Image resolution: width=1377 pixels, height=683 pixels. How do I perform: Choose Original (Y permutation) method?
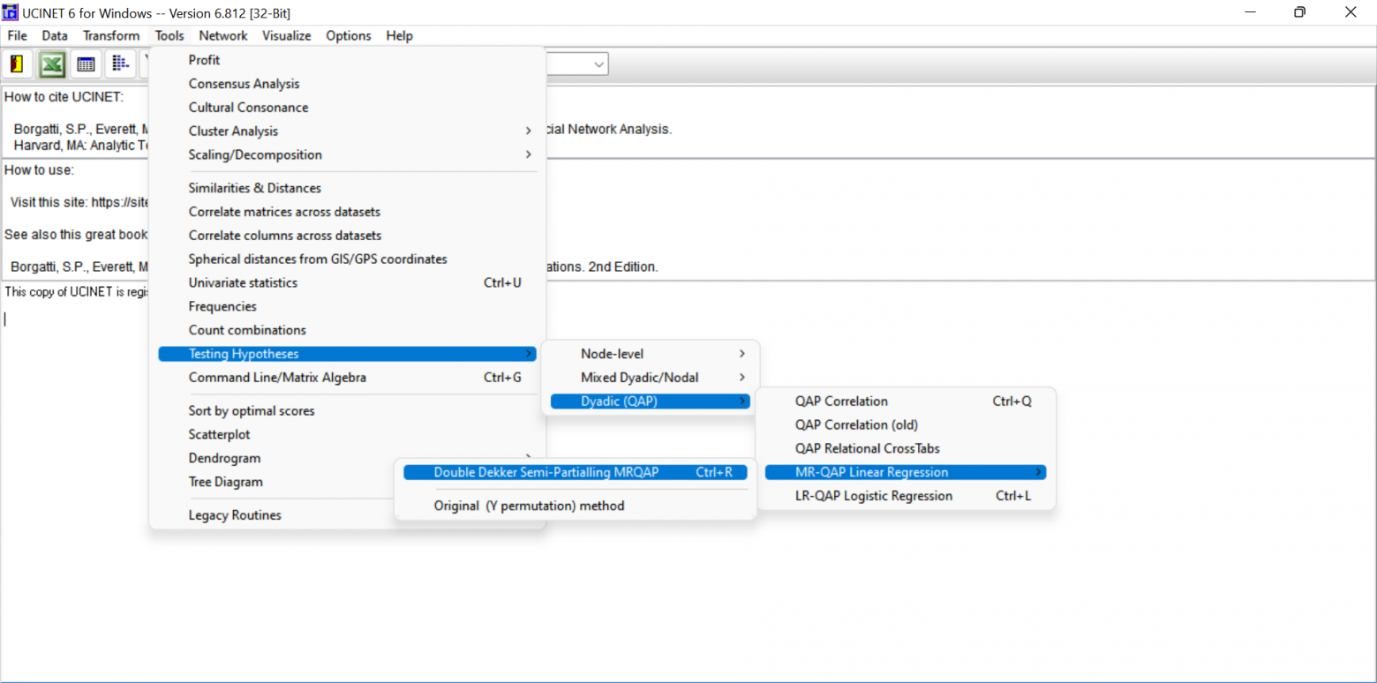tap(576, 507)
